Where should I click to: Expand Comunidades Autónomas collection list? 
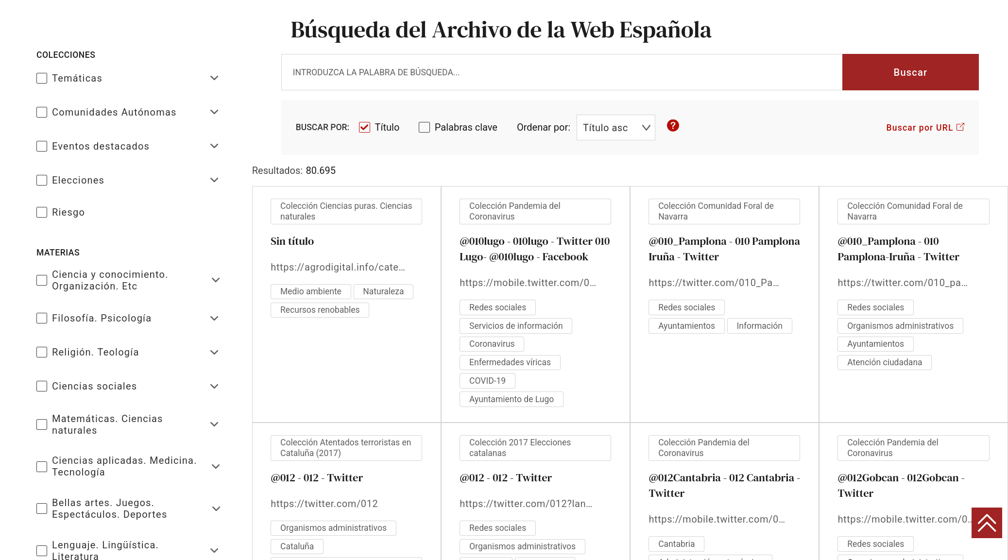click(214, 112)
